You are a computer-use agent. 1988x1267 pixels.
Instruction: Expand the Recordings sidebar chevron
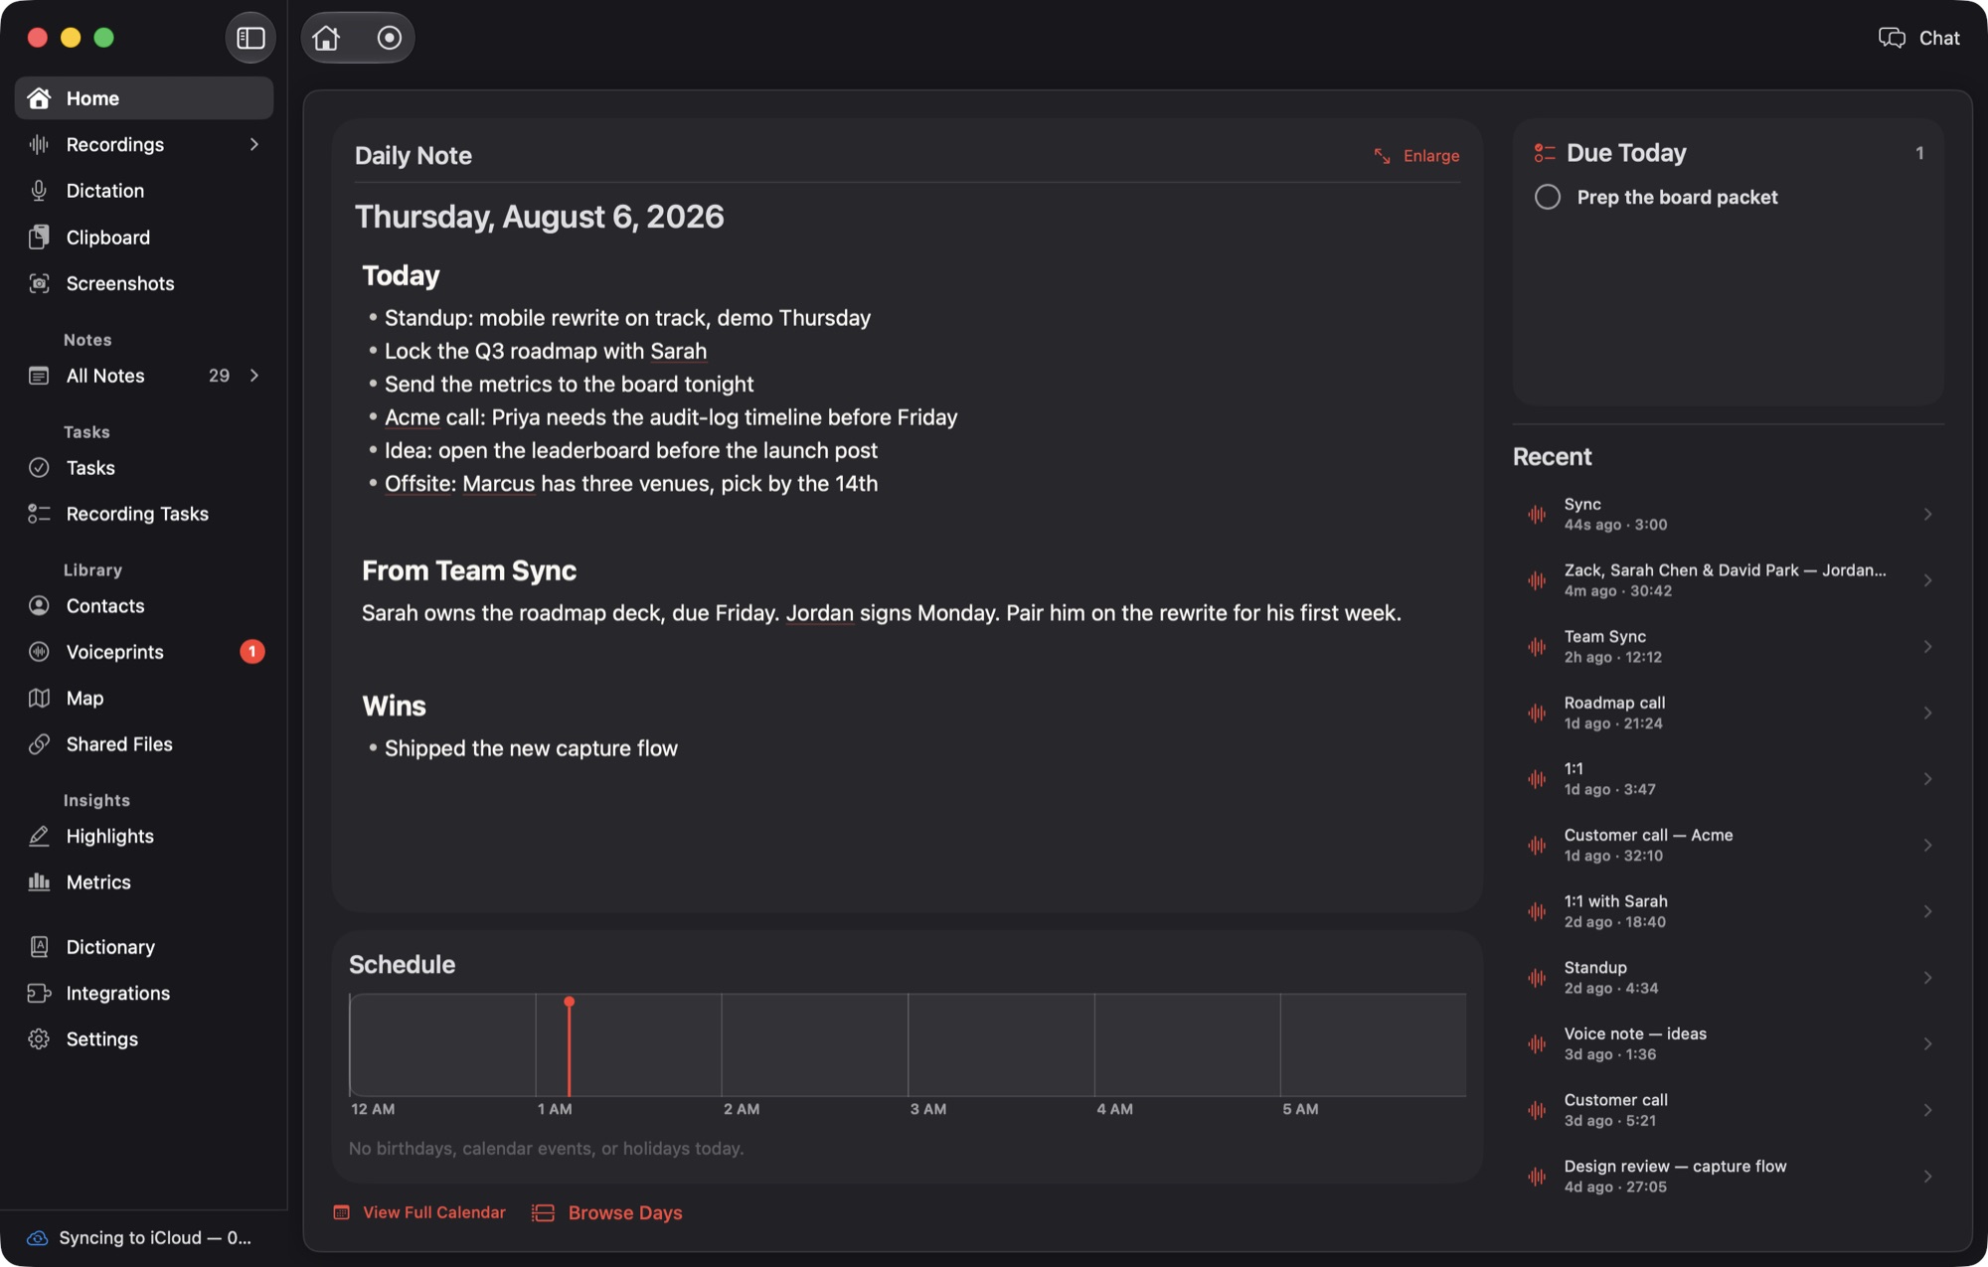[254, 144]
